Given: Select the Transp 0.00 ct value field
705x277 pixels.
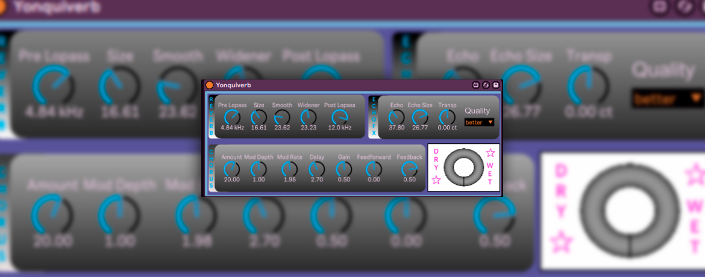Looking at the screenshot, I should [447, 128].
